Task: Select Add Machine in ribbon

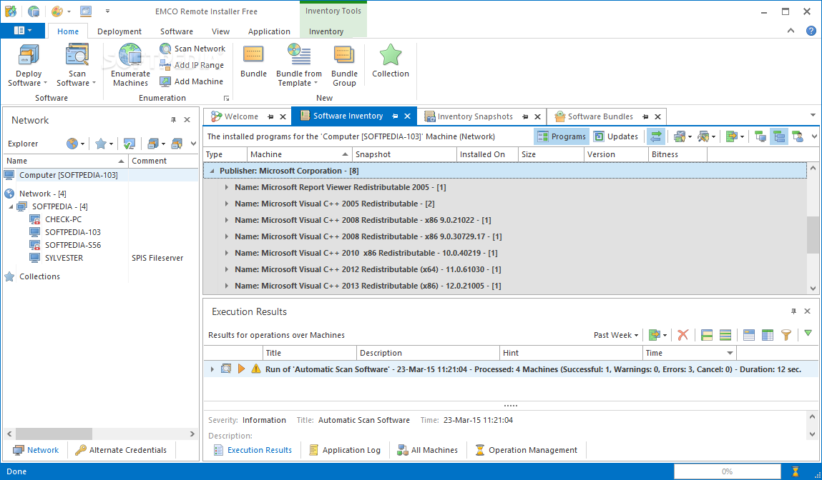Action: point(192,81)
